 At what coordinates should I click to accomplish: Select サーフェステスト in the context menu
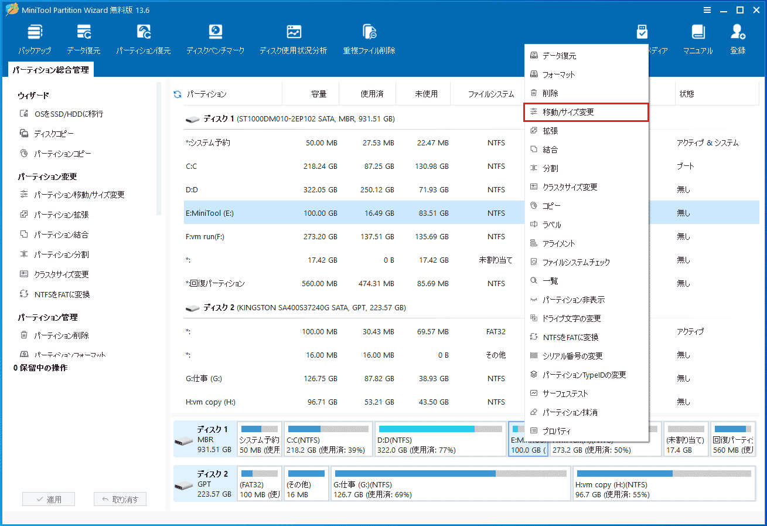pyautogui.click(x=587, y=393)
